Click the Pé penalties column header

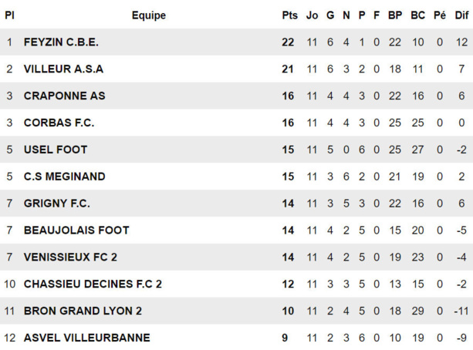(440, 15)
